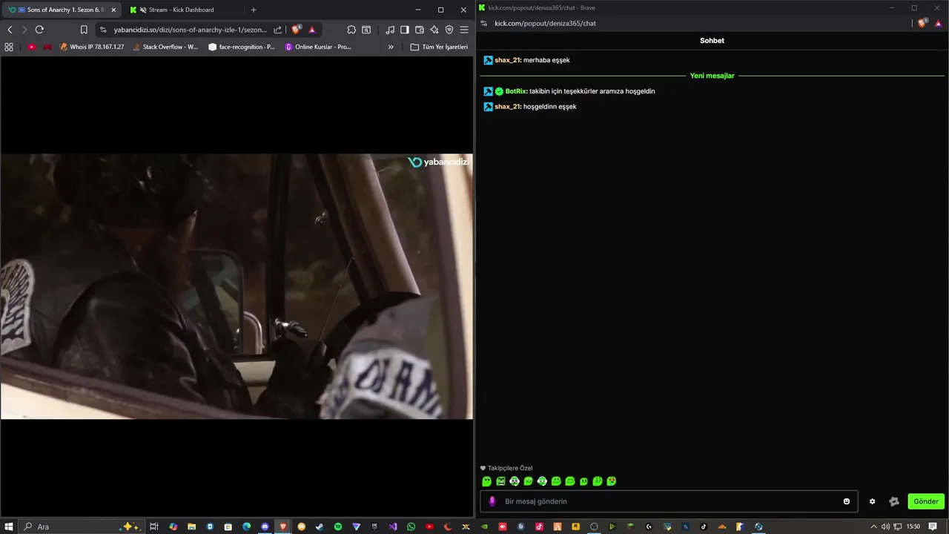
Task: Open the media playlist music icon
Action: [390, 30]
